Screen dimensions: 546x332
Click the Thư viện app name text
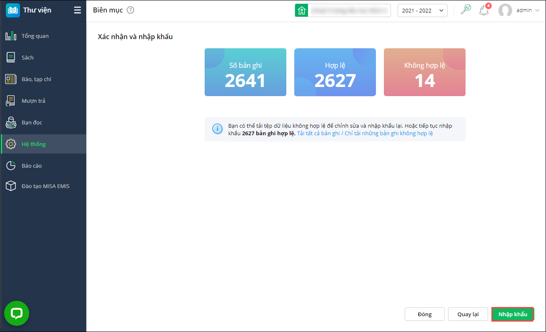pyautogui.click(x=37, y=10)
